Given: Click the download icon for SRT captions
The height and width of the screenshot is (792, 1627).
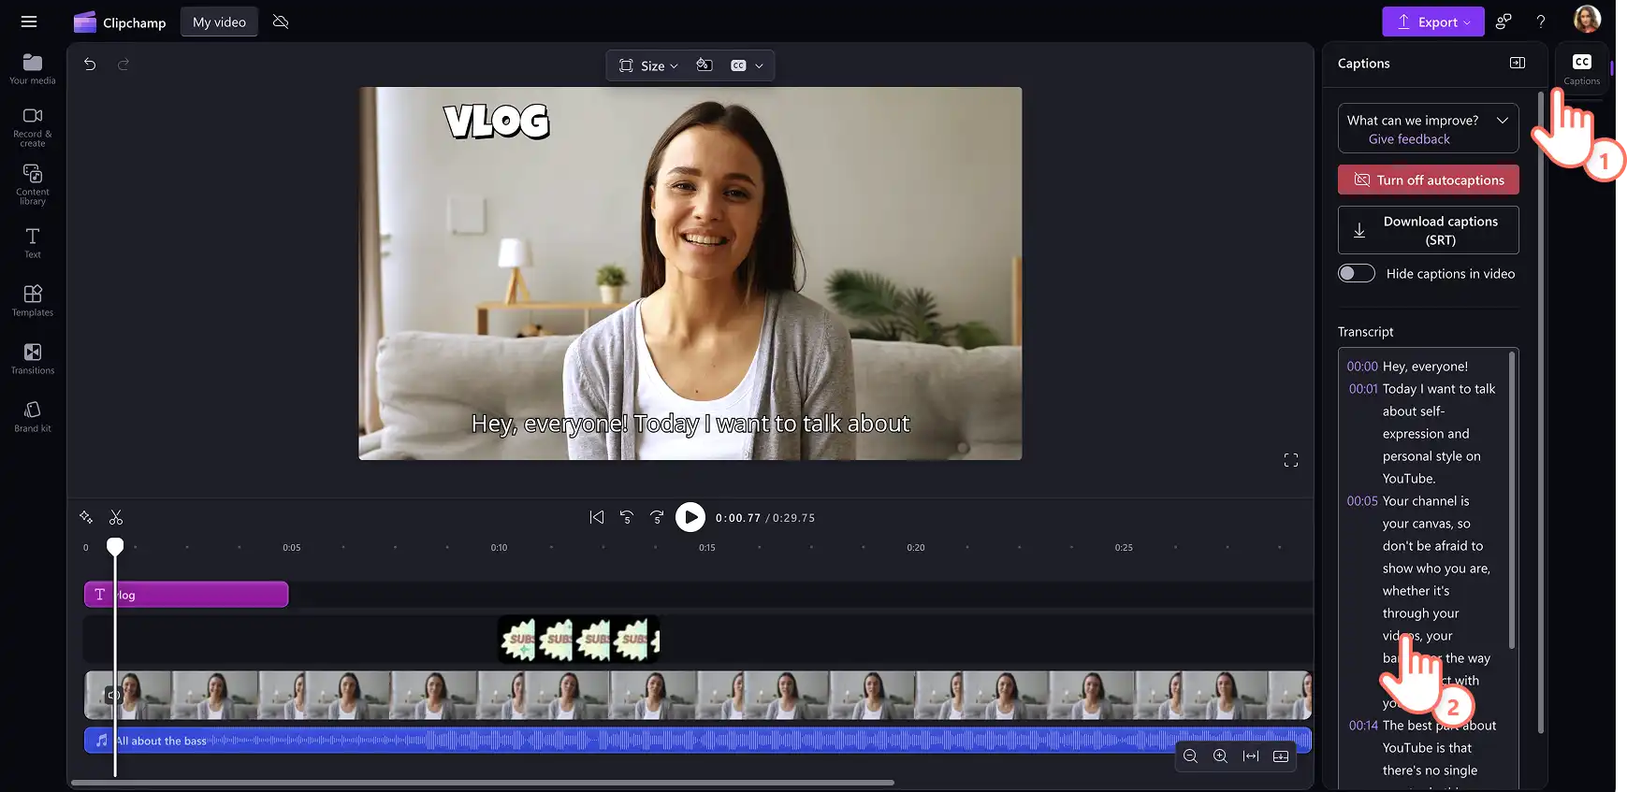Looking at the screenshot, I should point(1359,230).
